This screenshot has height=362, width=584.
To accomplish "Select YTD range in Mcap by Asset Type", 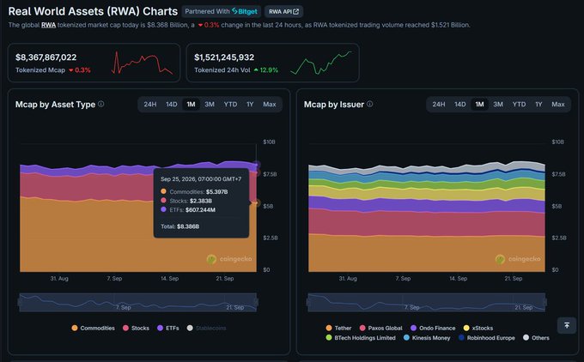I will pyautogui.click(x=230, y=105).
